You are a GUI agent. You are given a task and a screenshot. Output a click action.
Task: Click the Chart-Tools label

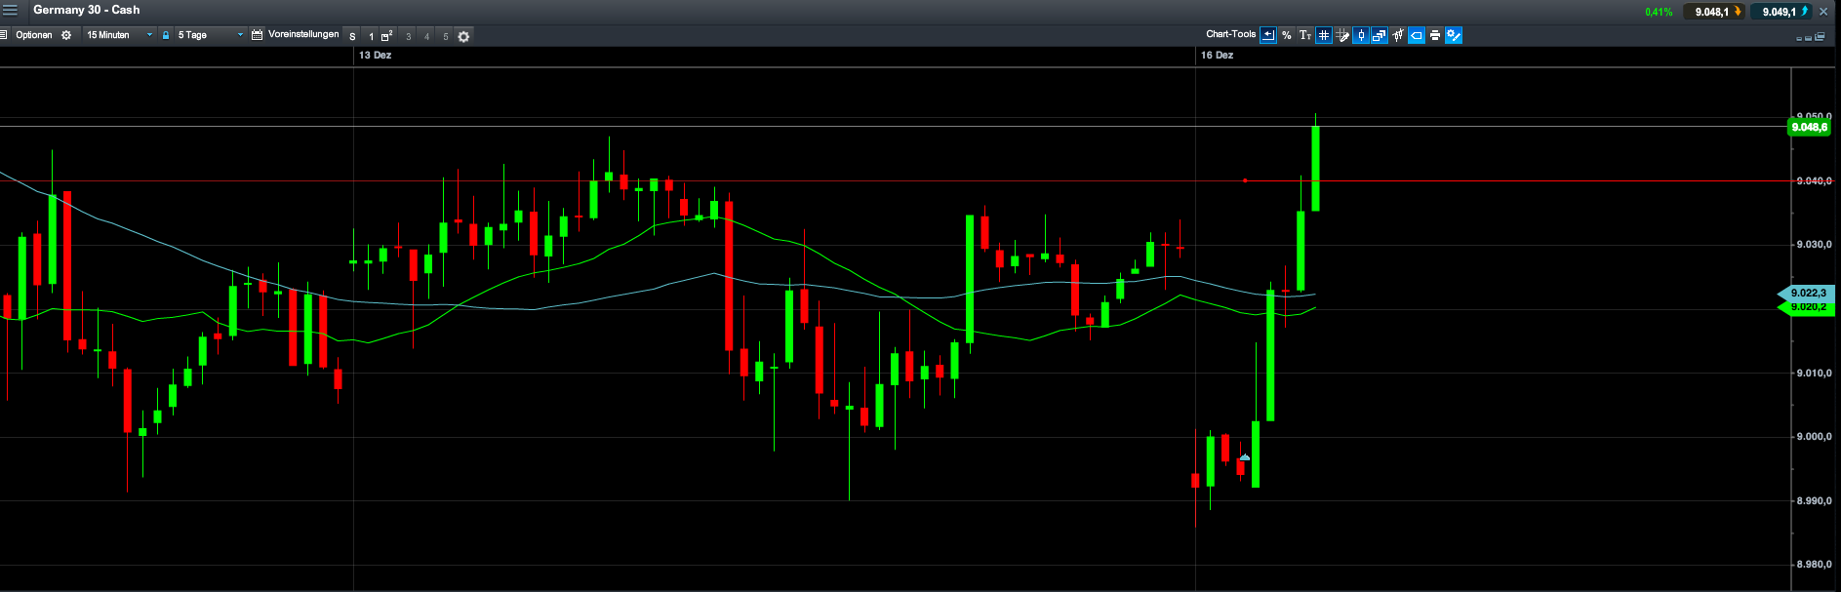click(x=1231, y=34)
